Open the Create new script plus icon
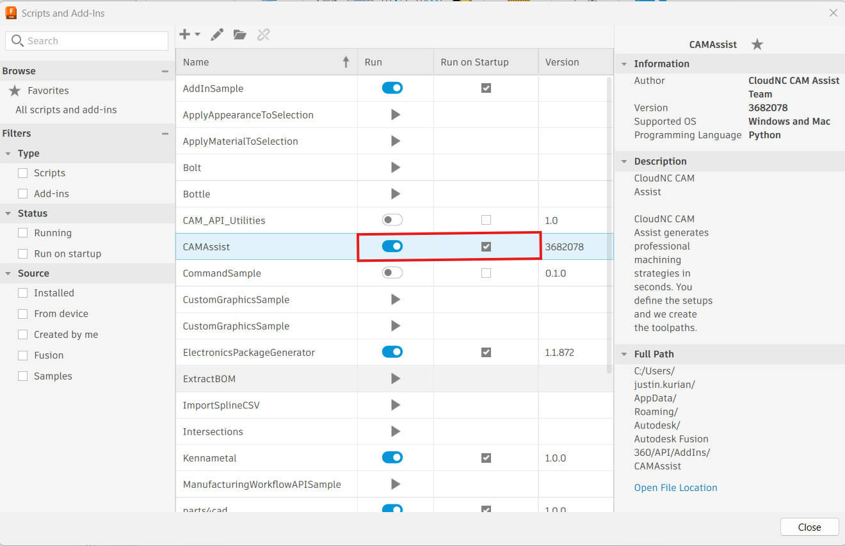 (x=184, y=35)
